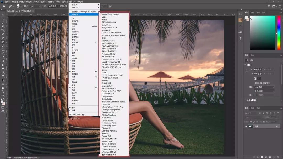Hide the 背景 layer with its eye icon
This screenshot has width=283, height=159.
point(246,126)
